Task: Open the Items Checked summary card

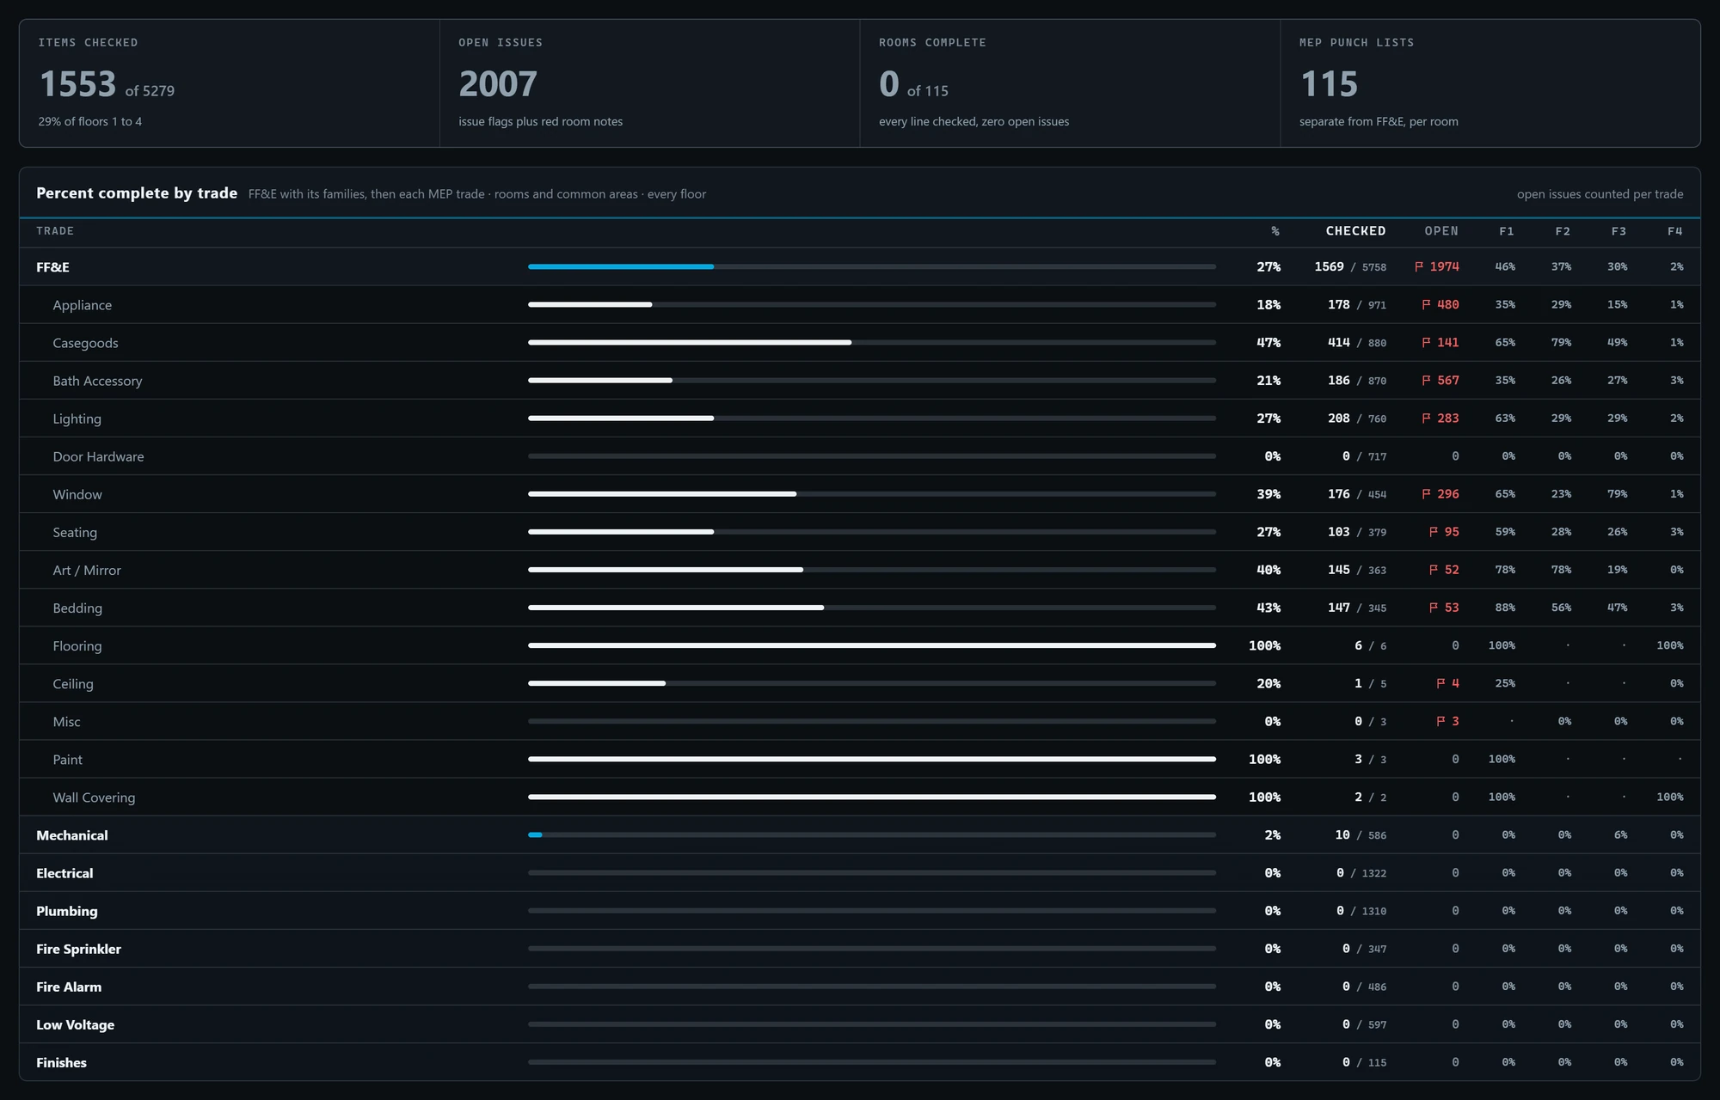Action: point(230,83)
